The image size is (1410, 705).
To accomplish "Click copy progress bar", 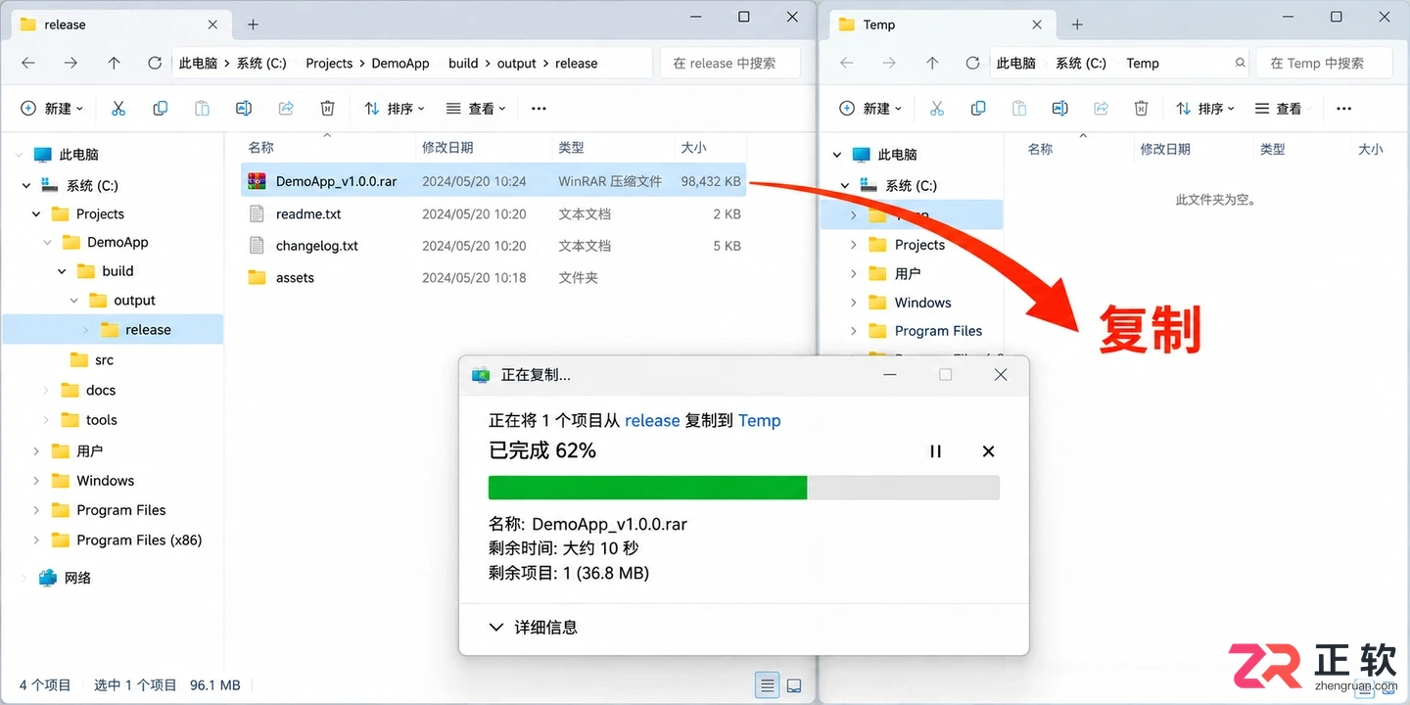I will (743, 488).
